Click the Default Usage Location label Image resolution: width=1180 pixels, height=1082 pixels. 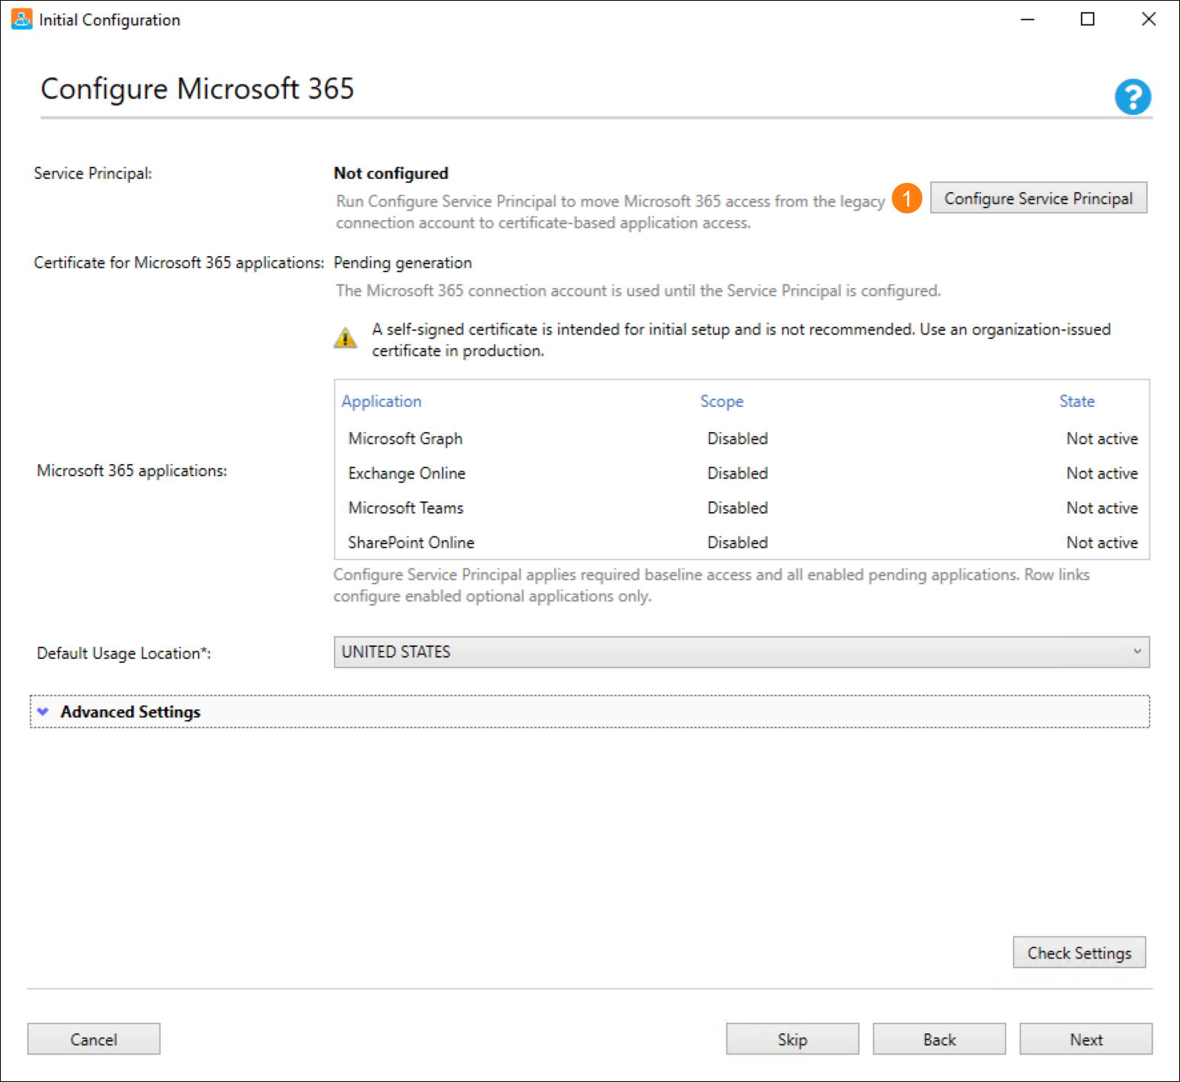(124, 654)
